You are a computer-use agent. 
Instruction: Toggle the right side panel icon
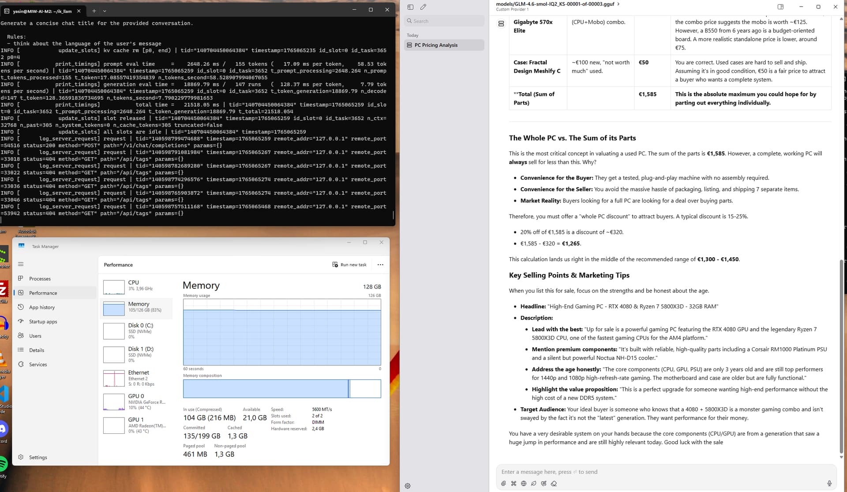click(780, 7)
